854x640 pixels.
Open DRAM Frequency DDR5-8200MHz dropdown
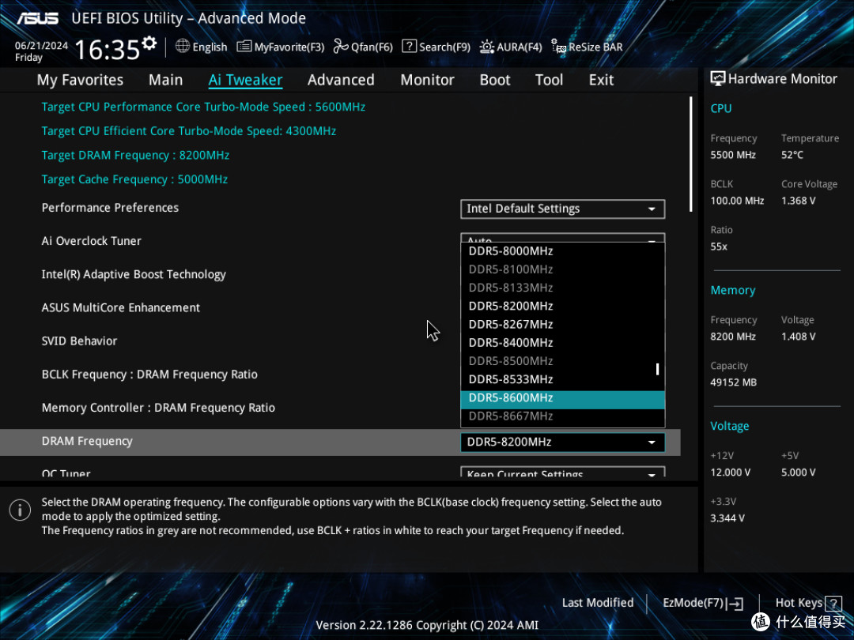(x=563, y=442)
